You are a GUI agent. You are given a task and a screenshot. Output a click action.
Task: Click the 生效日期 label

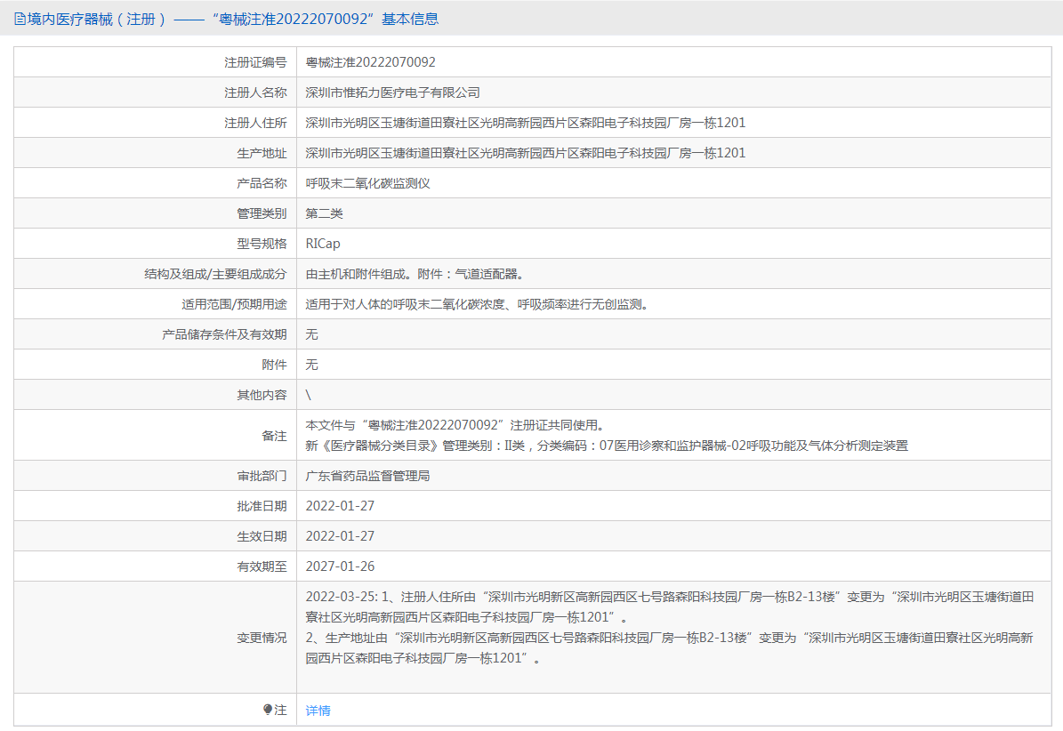tap(262, 536)
